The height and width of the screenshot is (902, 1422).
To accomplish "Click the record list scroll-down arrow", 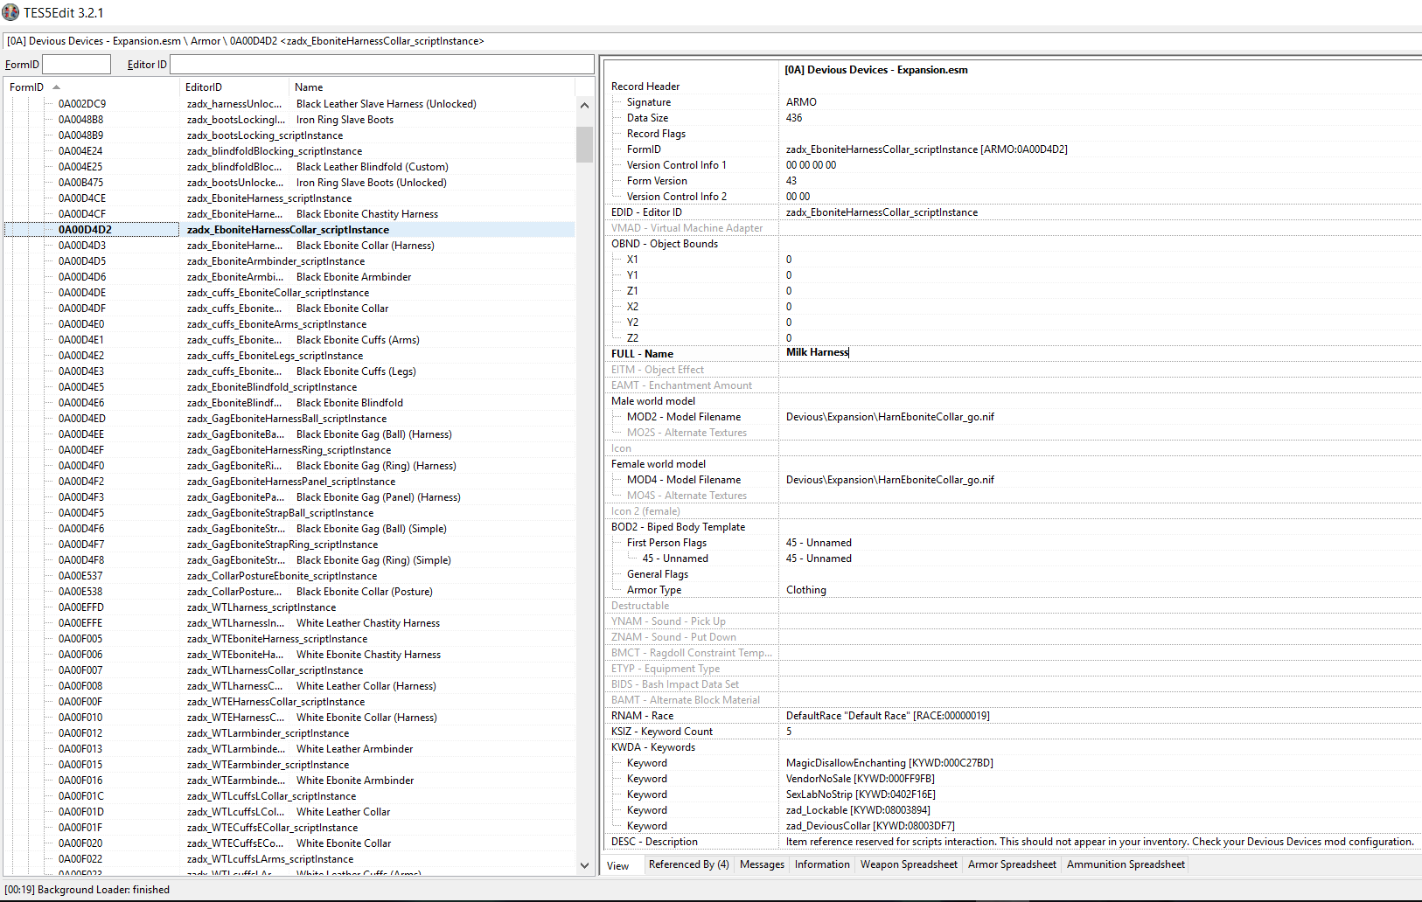I will coord(584,865).
